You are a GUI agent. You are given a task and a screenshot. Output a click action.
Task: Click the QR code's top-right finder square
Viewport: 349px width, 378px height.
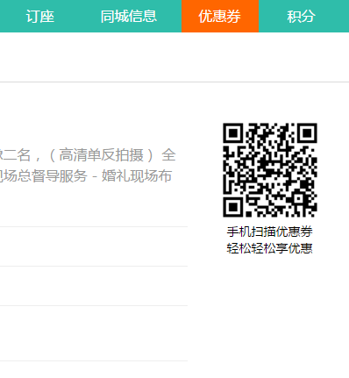pyautogui.click(x=307, y=133)
